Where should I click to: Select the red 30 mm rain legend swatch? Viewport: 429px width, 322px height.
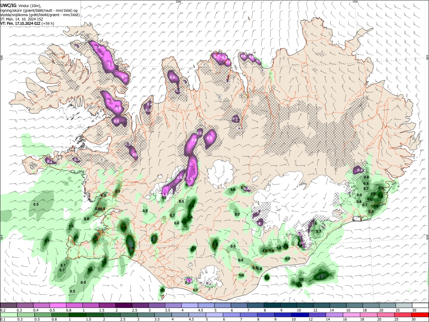coord(420,315)
